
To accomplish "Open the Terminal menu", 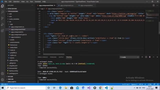I will pos(37,1).
